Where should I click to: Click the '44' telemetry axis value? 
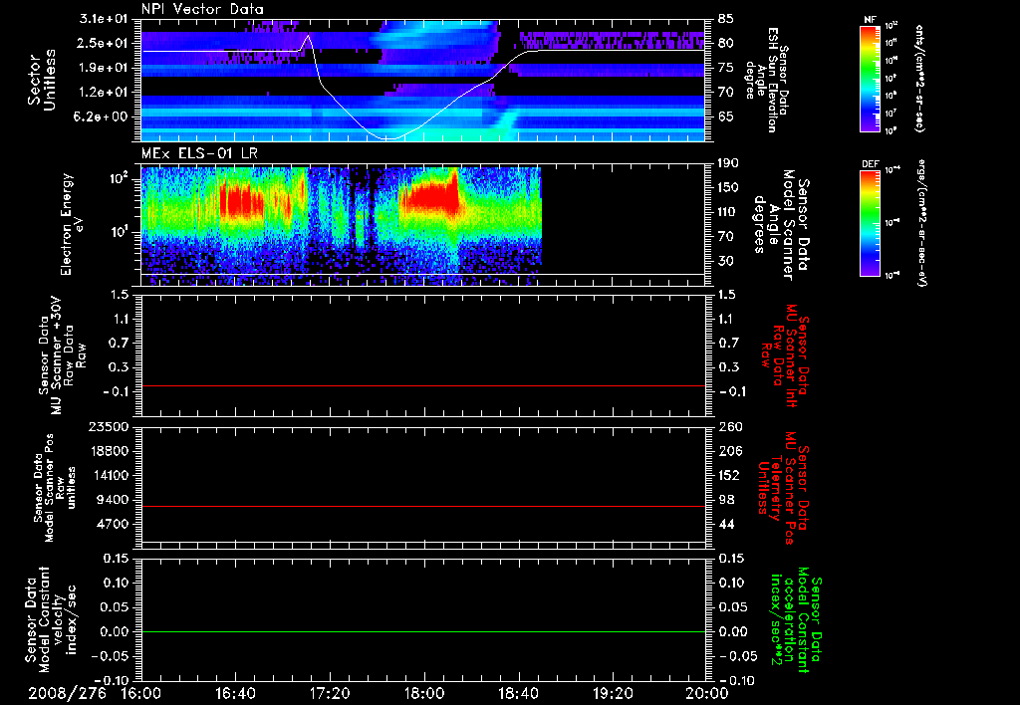click(x=726, y=524)
